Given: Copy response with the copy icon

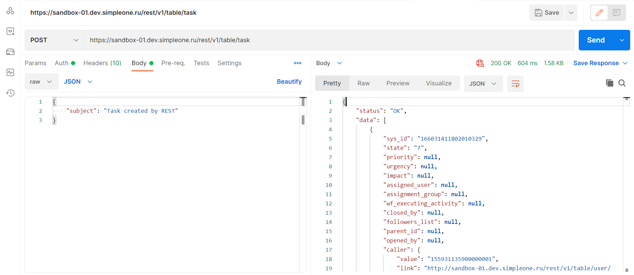Looking at the screenshot, I should coord(609,83).
